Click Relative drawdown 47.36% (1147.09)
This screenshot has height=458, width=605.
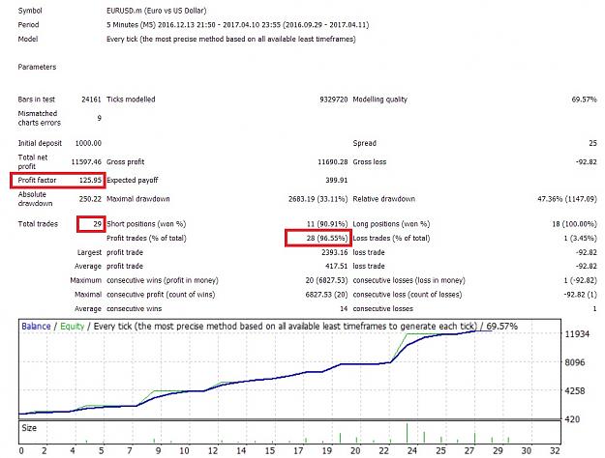(x=567, y=199)
